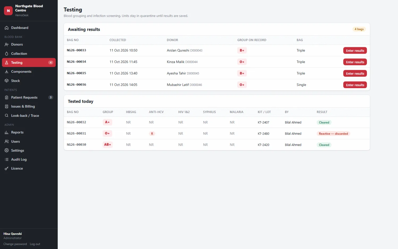Viewport: 398px width, 249px height.
Task: Click the O+ group tag for Kinza Malik
Action: [x=242, y=62]
